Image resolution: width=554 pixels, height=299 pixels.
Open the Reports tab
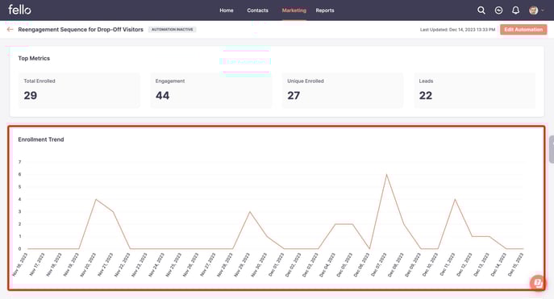(x=325, y=10)
